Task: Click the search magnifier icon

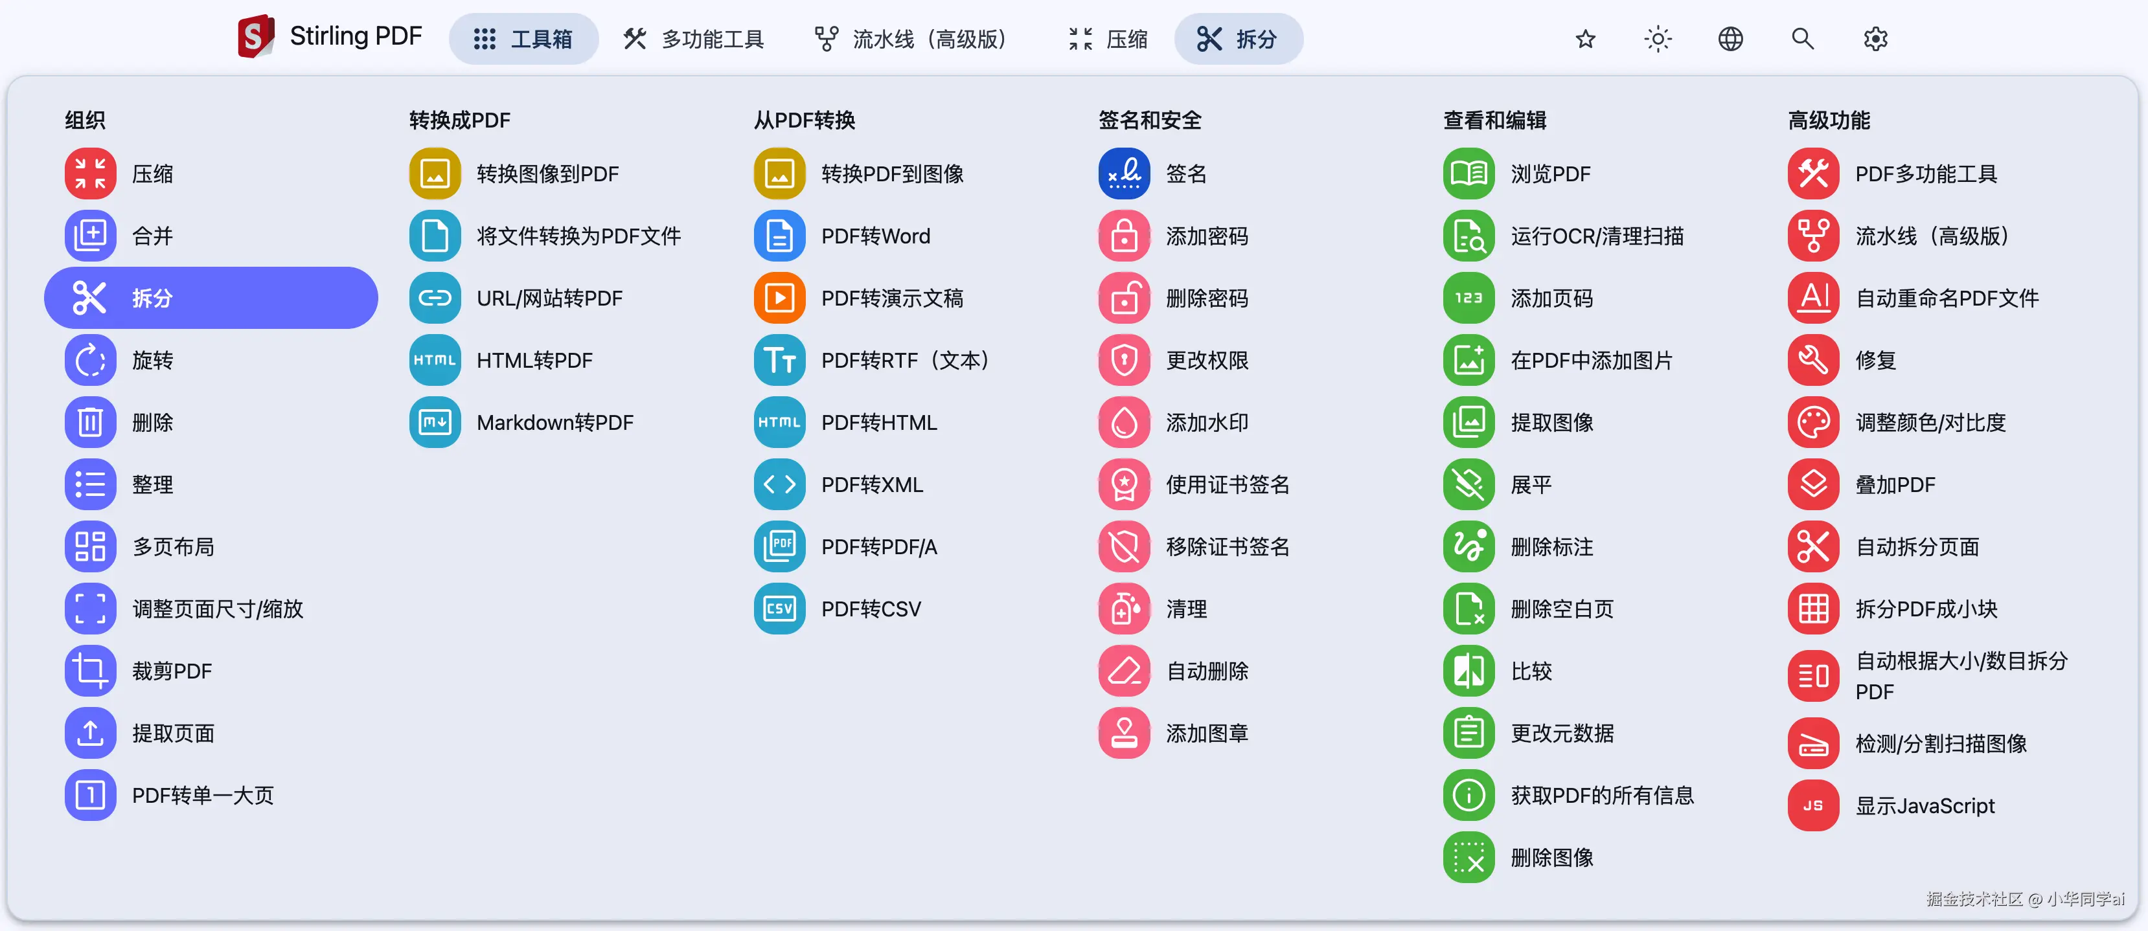Action: (x=1802, y=38)
